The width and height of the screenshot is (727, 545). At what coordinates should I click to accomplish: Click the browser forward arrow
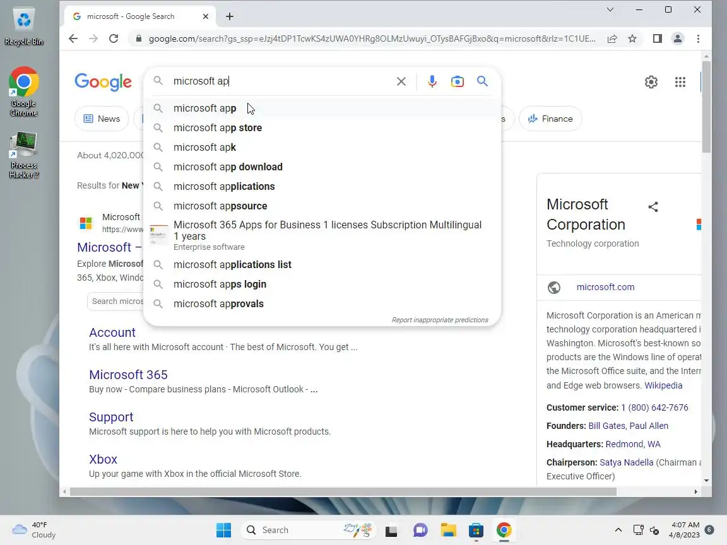(93, 38)
